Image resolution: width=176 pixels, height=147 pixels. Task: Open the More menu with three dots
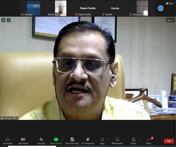tap(149, 139)
